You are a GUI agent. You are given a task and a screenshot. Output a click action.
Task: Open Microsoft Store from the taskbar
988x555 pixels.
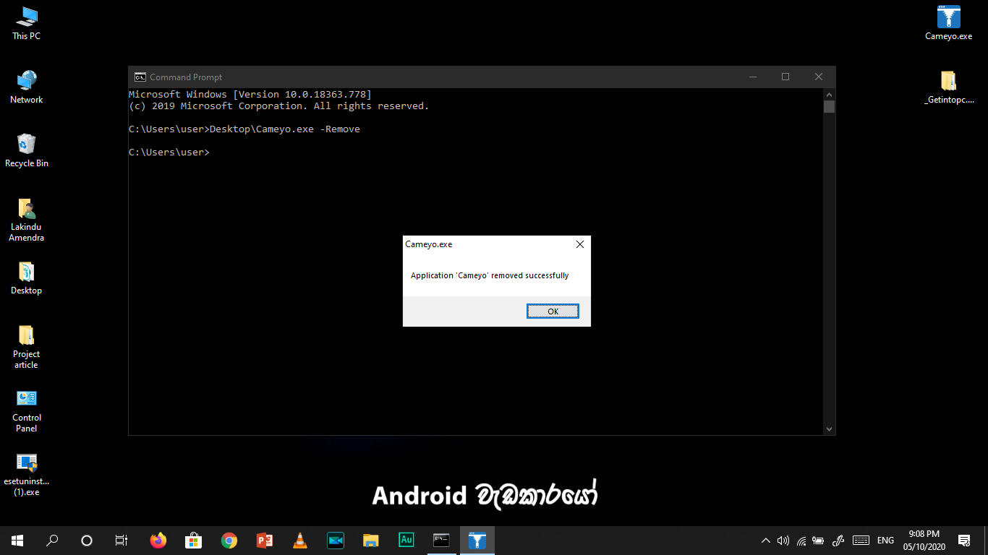click(x=193, y=541)
